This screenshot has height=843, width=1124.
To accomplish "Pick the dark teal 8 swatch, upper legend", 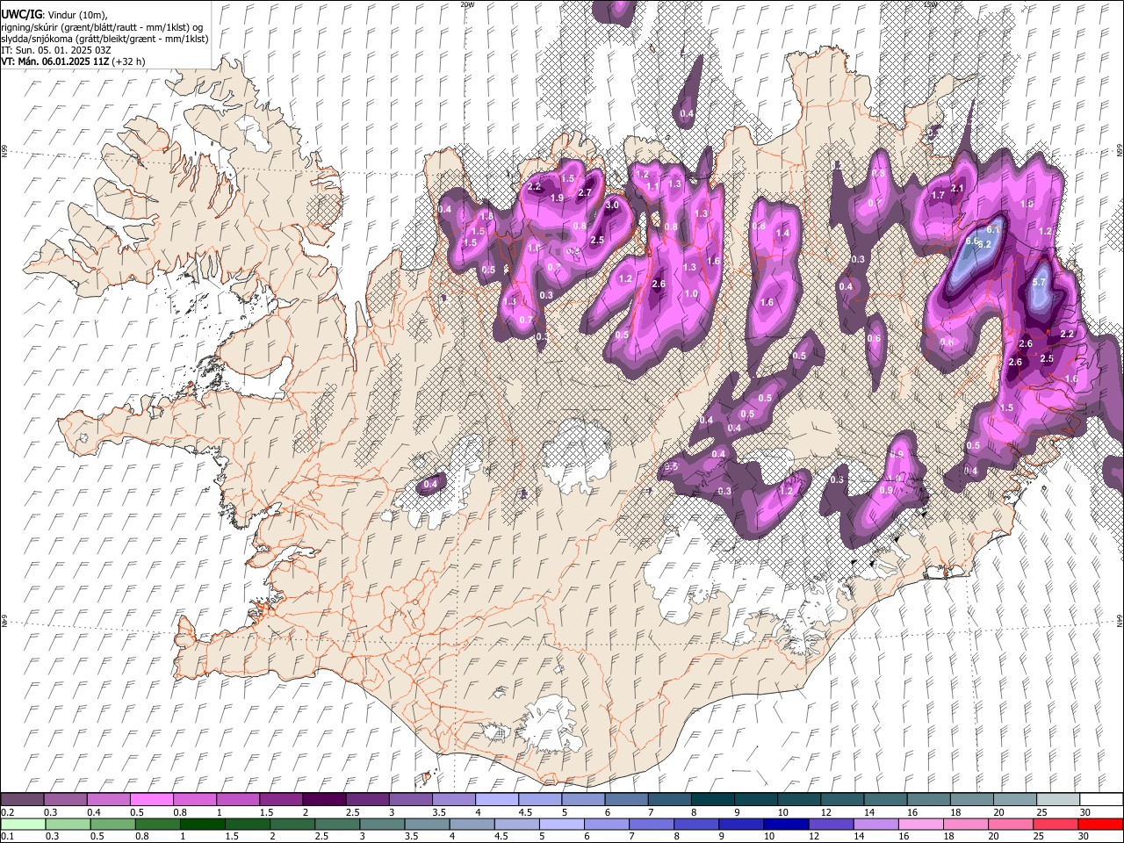I will [x=713, y=800].
